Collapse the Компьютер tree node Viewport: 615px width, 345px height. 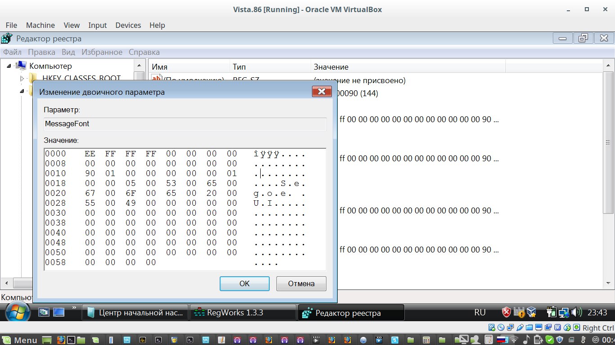click(9, 66)
